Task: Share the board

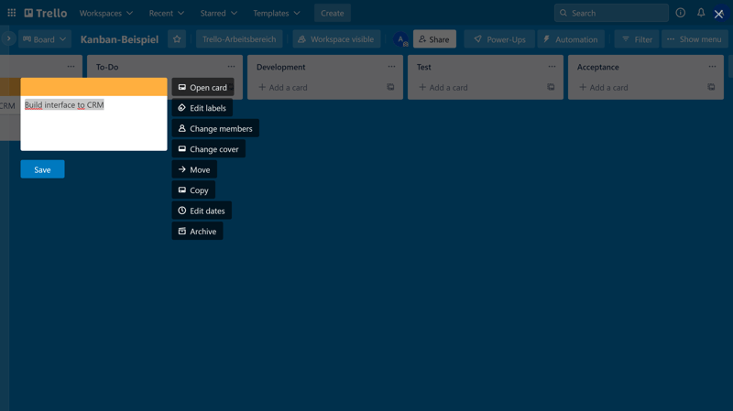Action: click(x=434, y=39)
